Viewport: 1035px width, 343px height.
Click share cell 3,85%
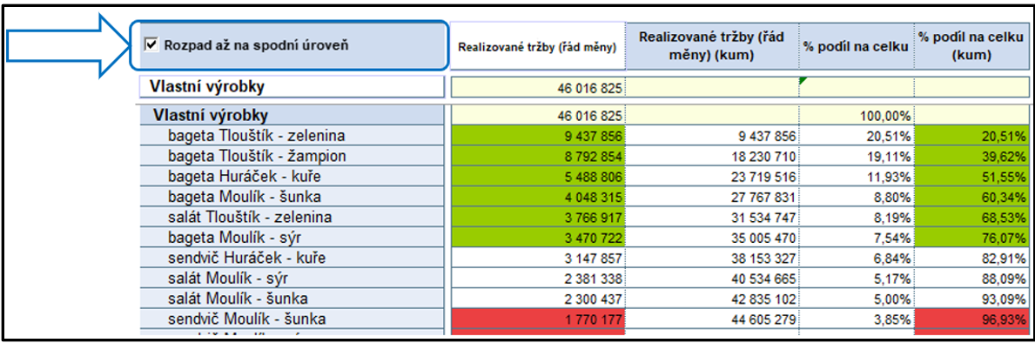857,319
